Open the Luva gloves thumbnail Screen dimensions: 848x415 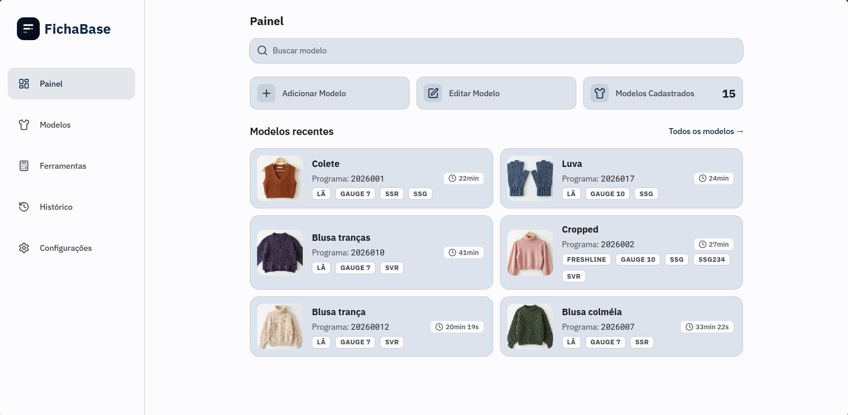coord(530,178)
